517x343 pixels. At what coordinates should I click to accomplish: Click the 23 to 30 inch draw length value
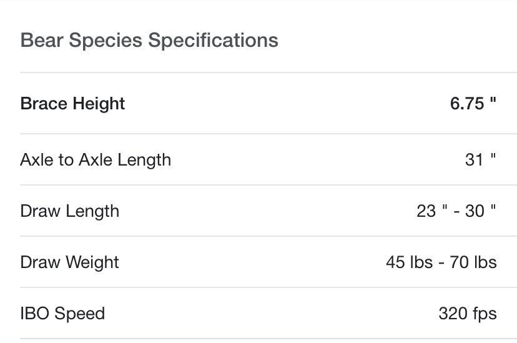[x=456, y=211]
